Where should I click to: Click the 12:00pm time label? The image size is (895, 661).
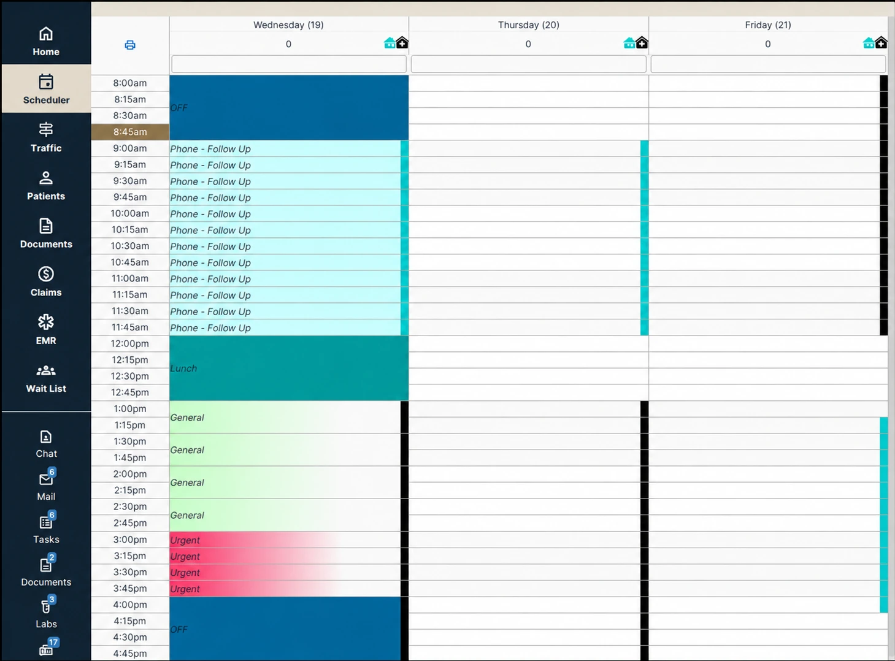tap(130, 343)
